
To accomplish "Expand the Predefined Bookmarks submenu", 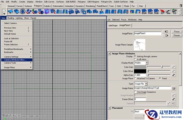I will click(x=17, y=49).
